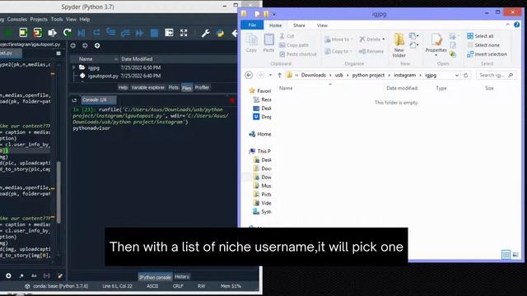Click first round navigation icon in Files pane
This screenshot has width=527, height=296.
point(73,45)
